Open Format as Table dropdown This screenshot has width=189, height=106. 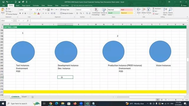(104, 12)
